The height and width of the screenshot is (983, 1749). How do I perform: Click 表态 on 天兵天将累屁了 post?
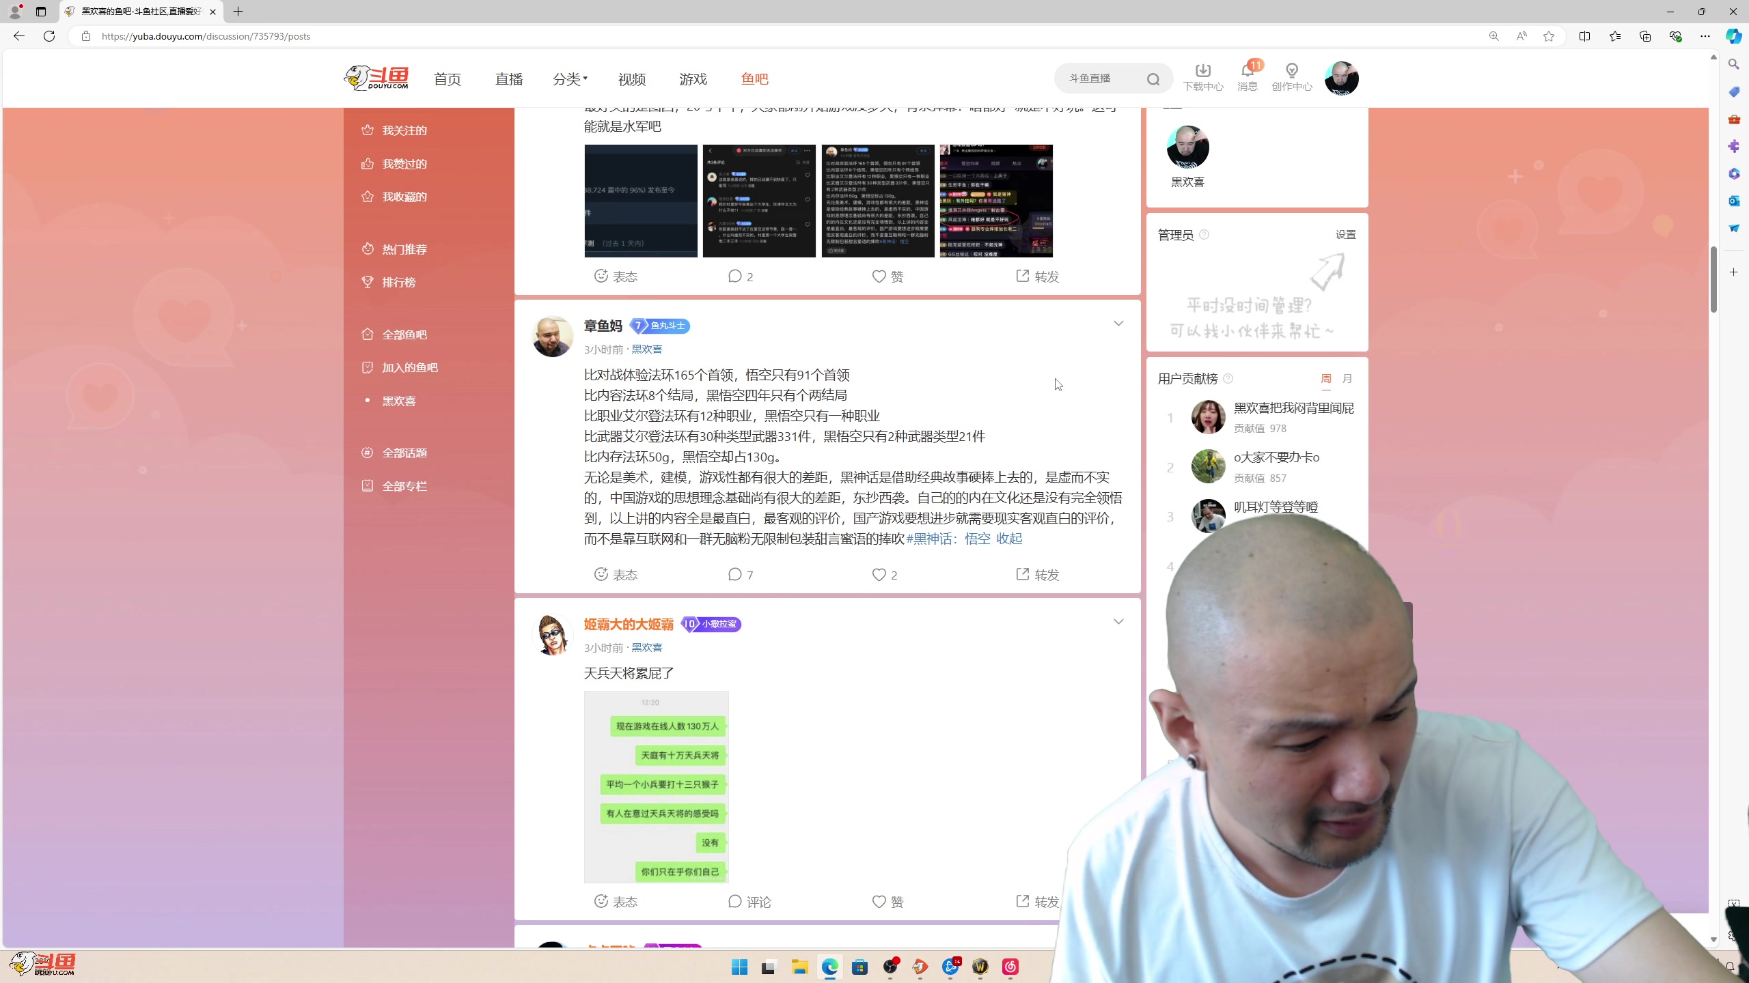[x=616, y=902]
